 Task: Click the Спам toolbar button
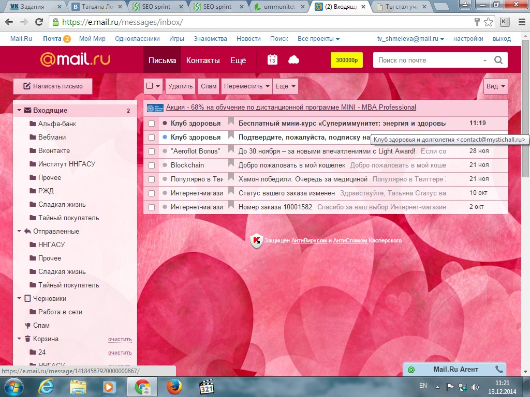[209, 86]
